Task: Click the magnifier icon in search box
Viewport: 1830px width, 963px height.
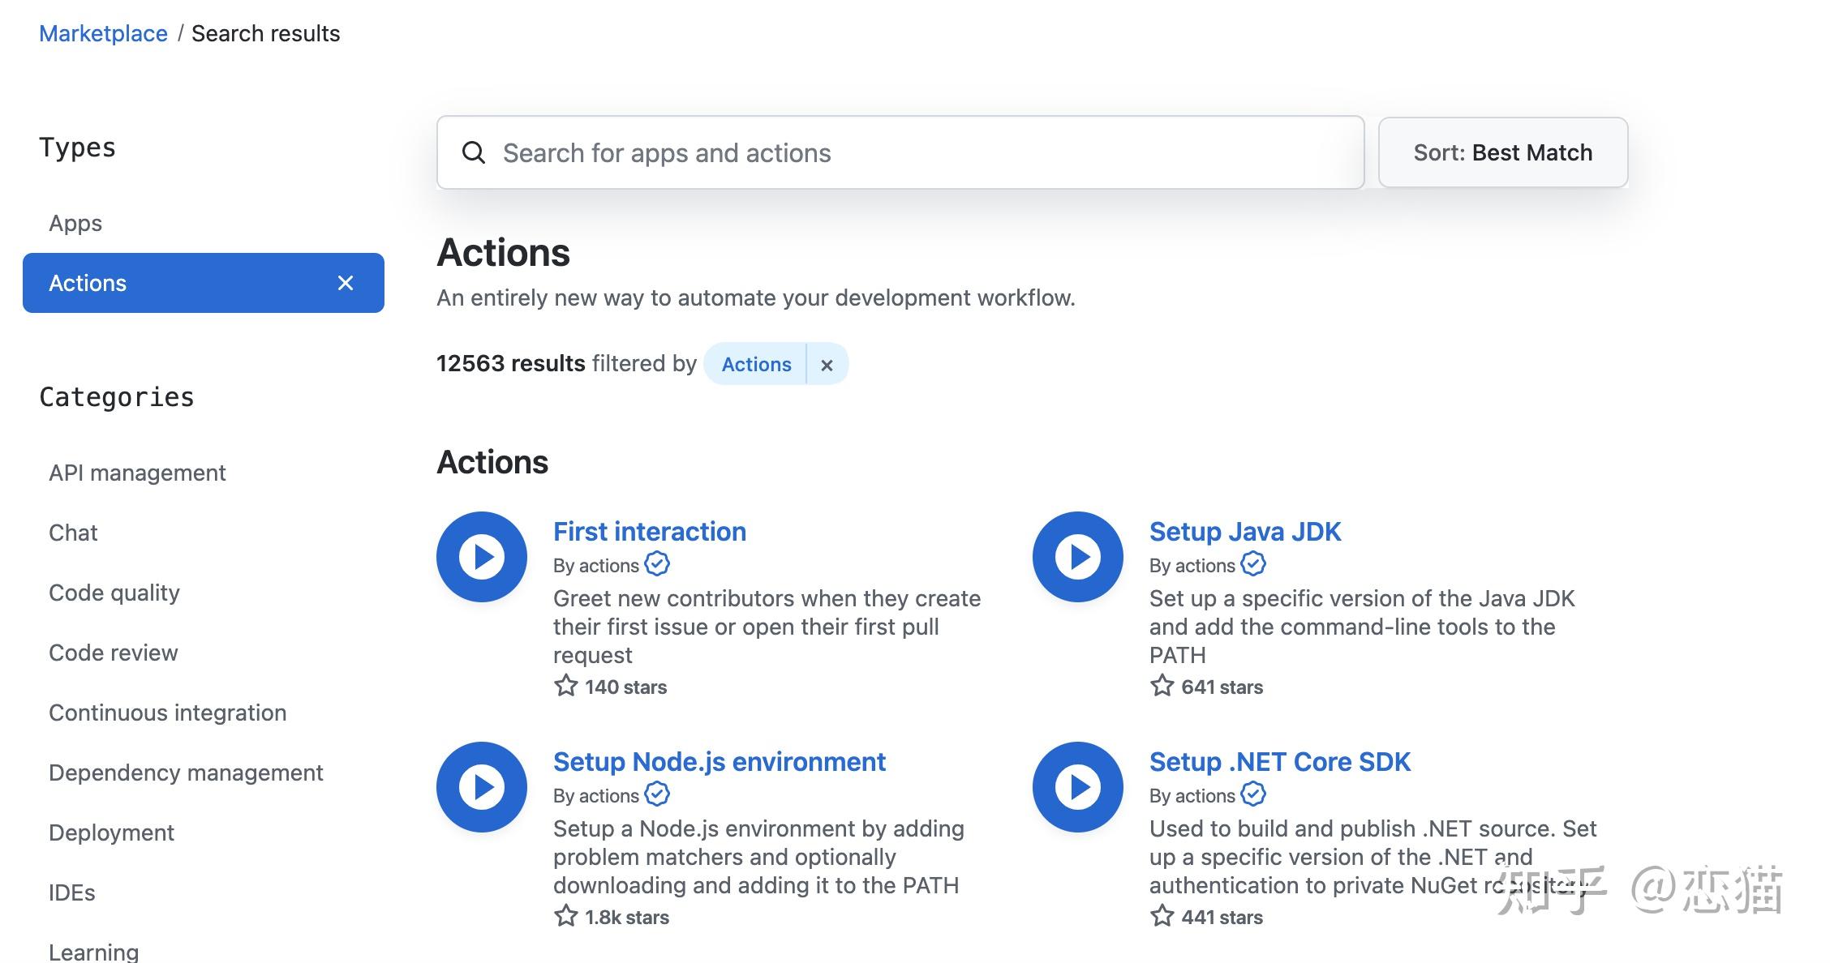Action: 474,152
